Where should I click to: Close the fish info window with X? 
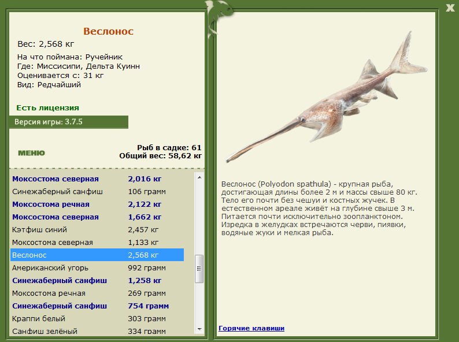tap(450, 8)
